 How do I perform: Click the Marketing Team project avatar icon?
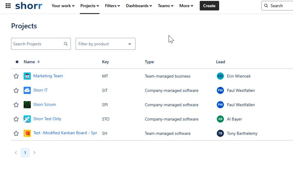[27, 76]
